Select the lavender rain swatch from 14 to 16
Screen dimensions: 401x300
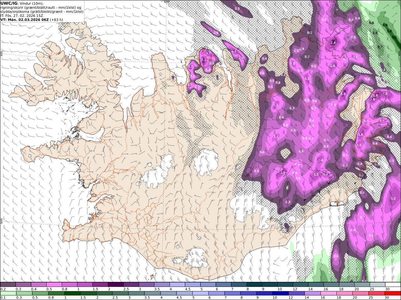pos(312,293)
